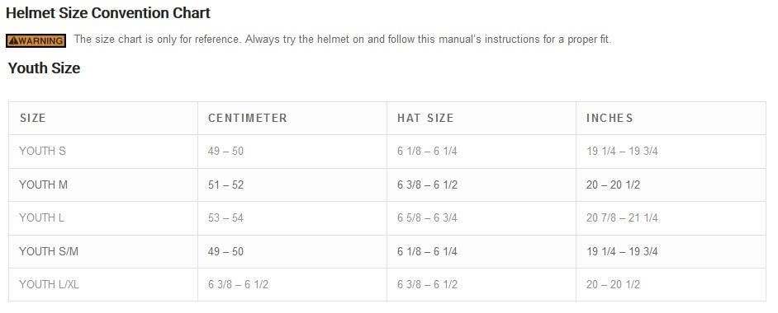The image size is (778, 313).
Task: Click the Helmet Size Convention Chart heading
Action: [108, 13]
